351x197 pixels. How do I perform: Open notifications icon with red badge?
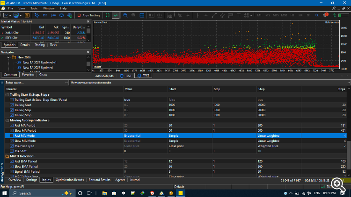(326, 15)
